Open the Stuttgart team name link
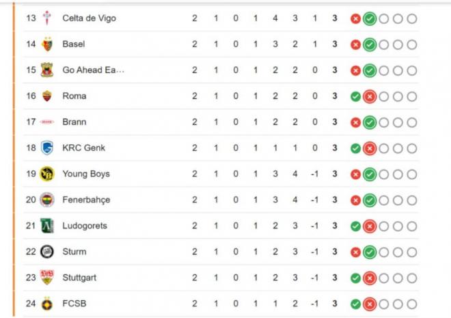Image resolution: width=451 pixels, height=318 pixels. click(x=79, y=278)
